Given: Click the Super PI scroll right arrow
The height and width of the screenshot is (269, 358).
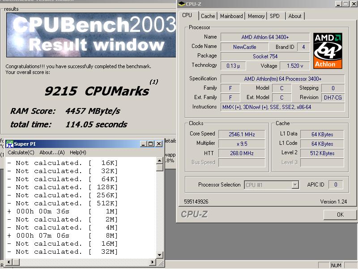Looking at the screenshot, I should click(x=153, y=262).
